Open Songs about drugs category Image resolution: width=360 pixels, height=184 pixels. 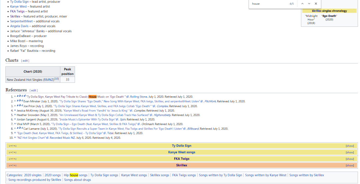(x=78, y=180)
